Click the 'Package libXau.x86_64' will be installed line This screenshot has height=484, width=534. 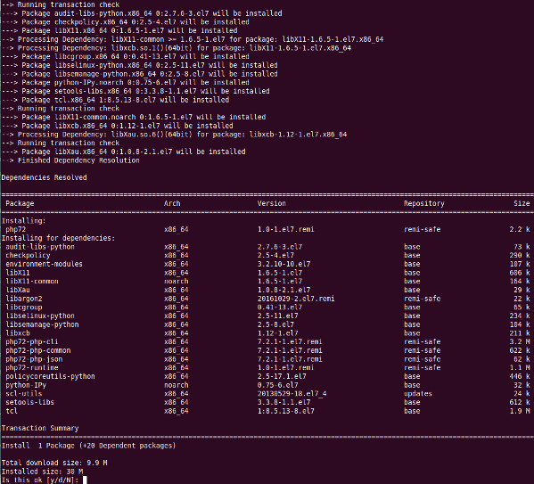click(x=123, y=152)
